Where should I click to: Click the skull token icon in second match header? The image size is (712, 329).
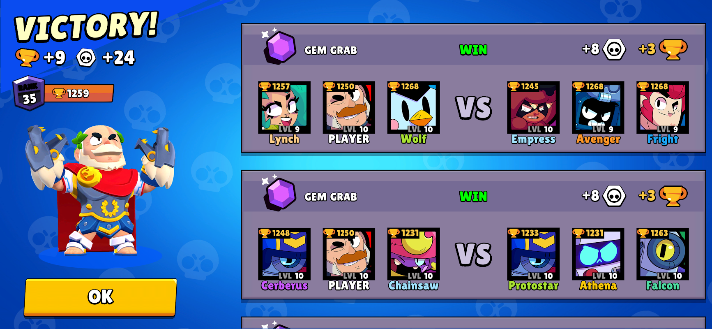click(x=614, y=196)
